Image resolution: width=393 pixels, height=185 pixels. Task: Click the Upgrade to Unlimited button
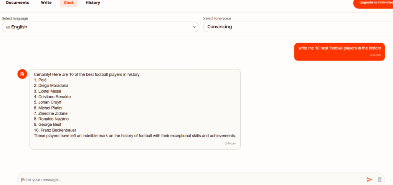tap(374, 3)
